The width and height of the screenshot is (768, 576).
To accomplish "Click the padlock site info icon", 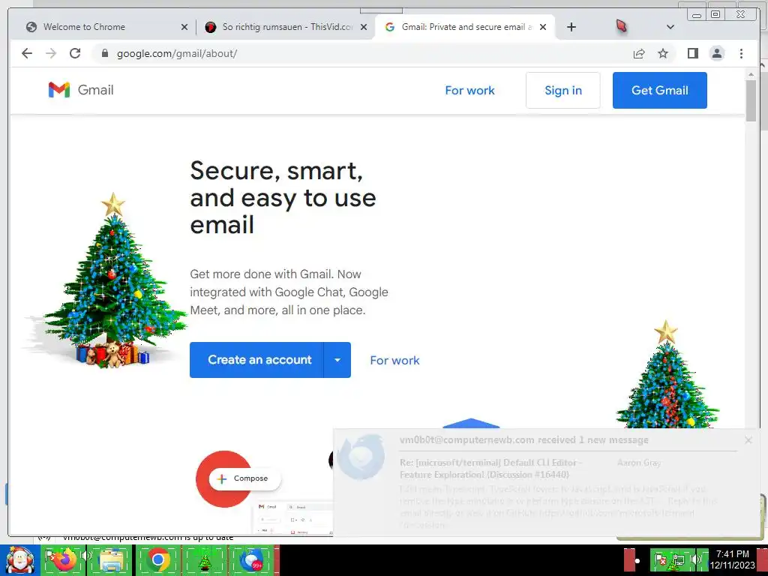I will pos(104,53).
